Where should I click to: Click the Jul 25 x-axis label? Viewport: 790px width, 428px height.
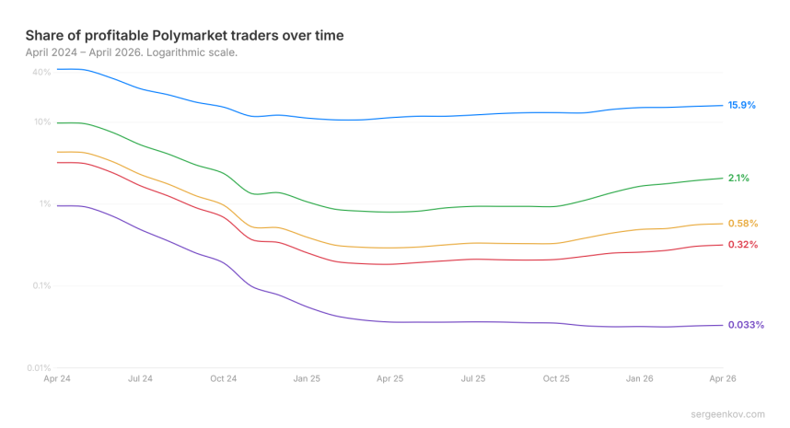[473, 378]
